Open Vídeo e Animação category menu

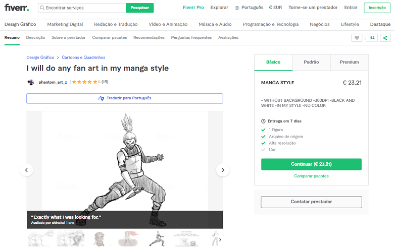click(168, 24)
